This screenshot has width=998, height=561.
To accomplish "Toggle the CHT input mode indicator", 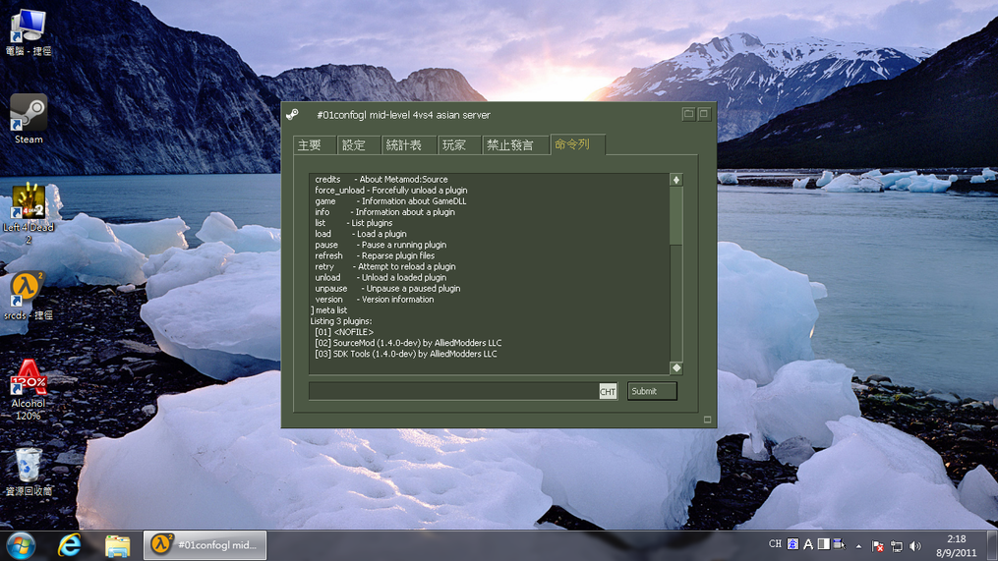I will tap(608, 391).
